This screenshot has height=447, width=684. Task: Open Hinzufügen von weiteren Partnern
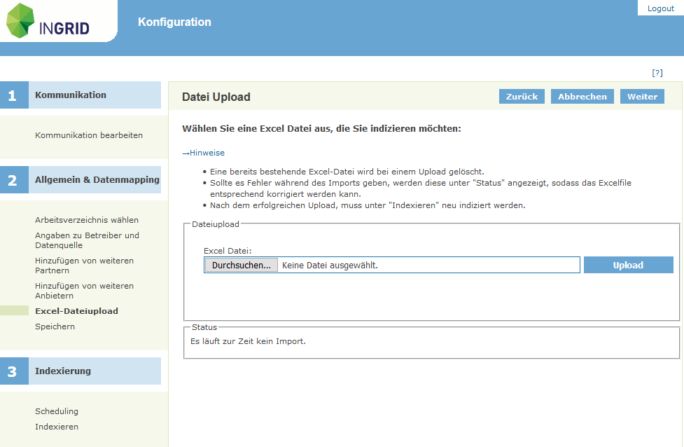(x=84, y=266)
